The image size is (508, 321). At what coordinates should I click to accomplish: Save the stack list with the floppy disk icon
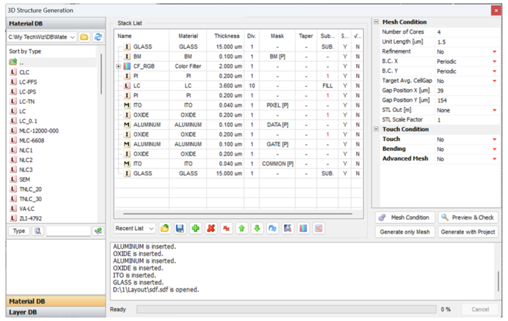180,228
